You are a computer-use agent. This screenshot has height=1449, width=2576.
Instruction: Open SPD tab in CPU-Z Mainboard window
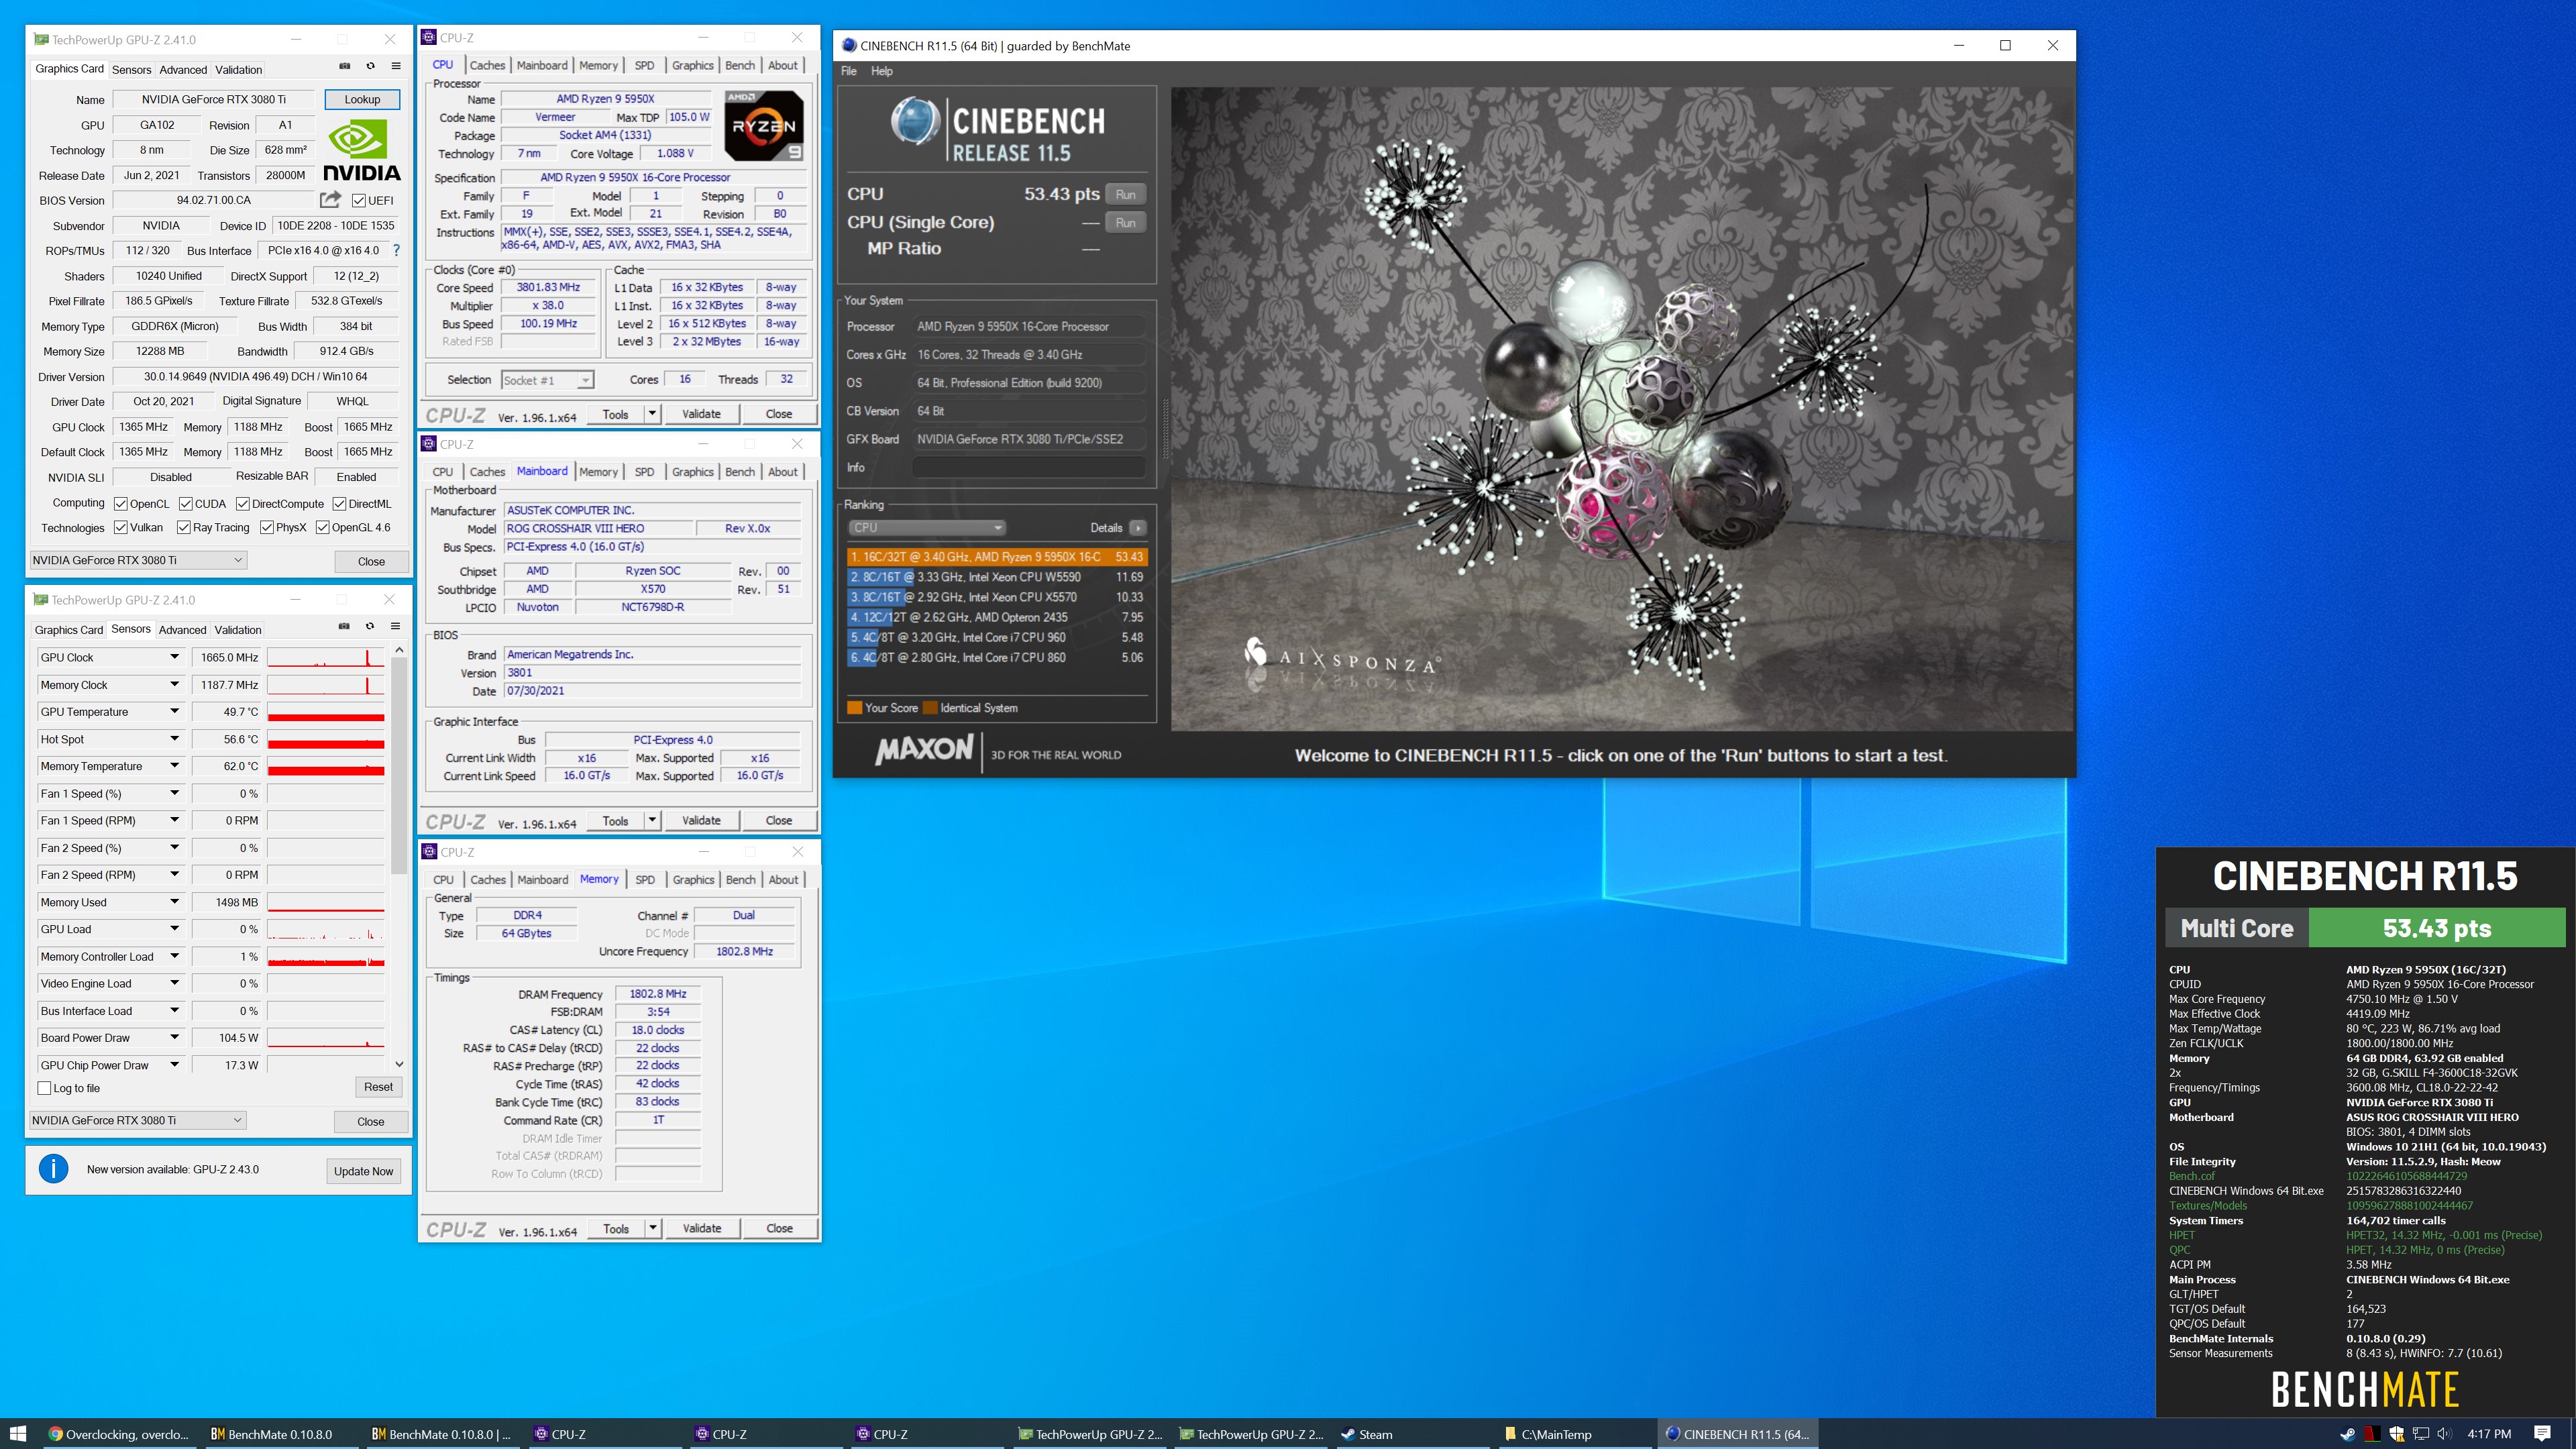tap(645, 472)
